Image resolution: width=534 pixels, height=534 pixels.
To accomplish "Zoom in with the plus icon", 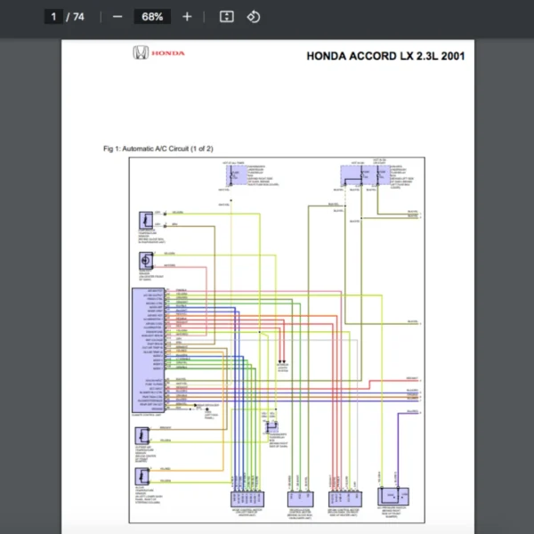I will tap(187, 17).
